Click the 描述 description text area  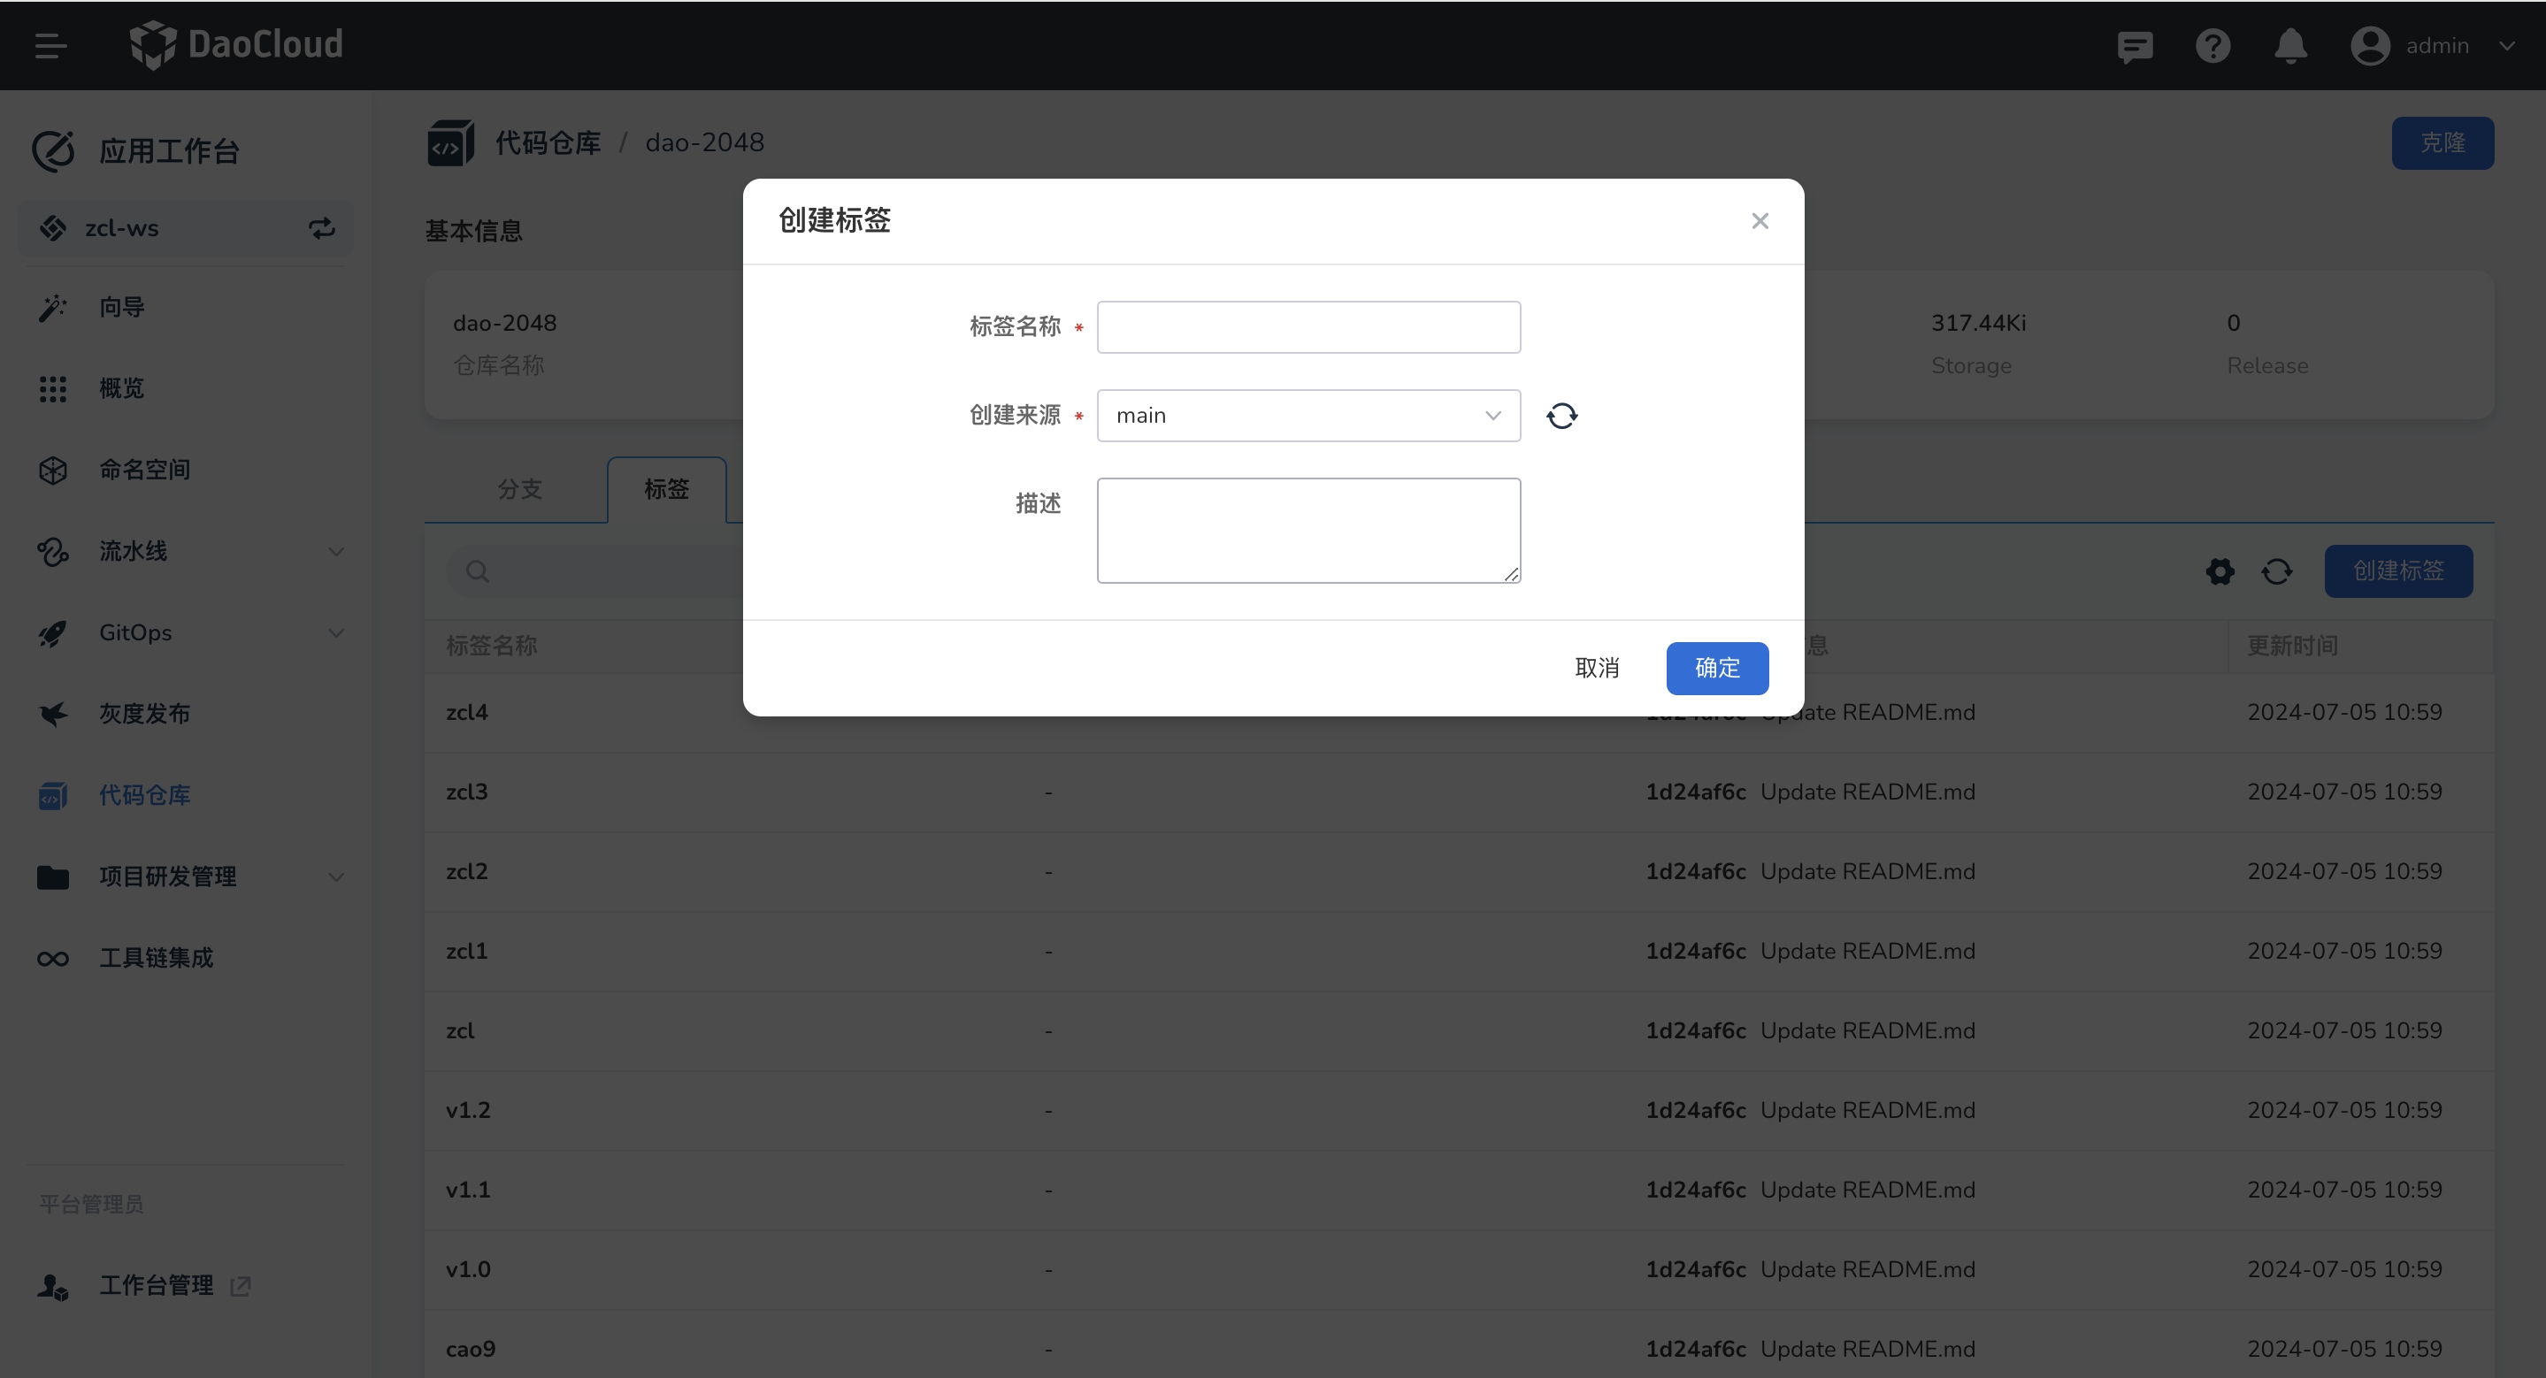[x=1308, y=531]
